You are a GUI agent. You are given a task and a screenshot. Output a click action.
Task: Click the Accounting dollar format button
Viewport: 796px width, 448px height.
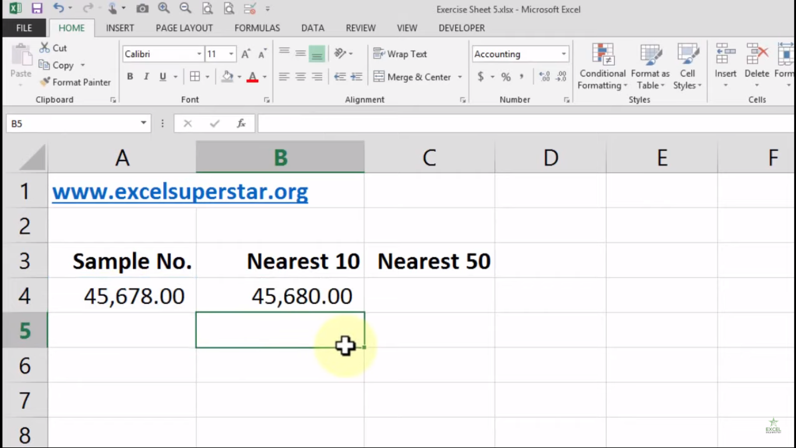481,76
